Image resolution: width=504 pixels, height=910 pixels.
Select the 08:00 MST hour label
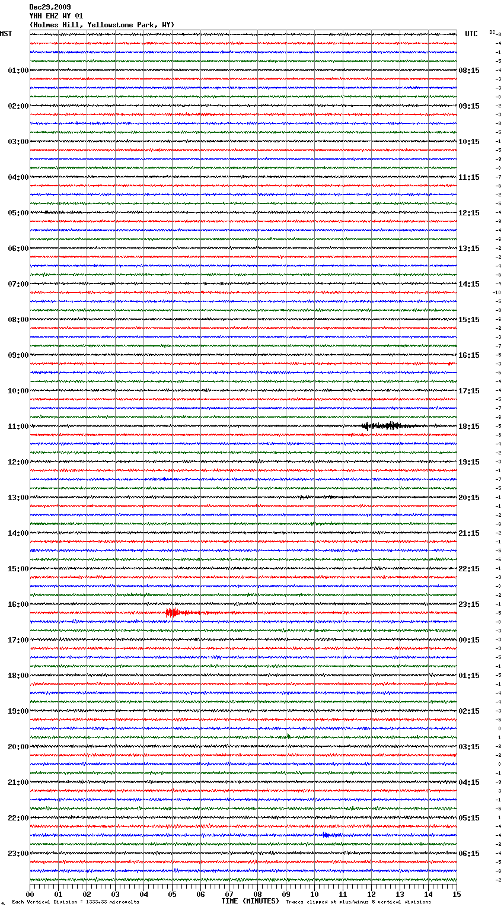pos(18,320)
